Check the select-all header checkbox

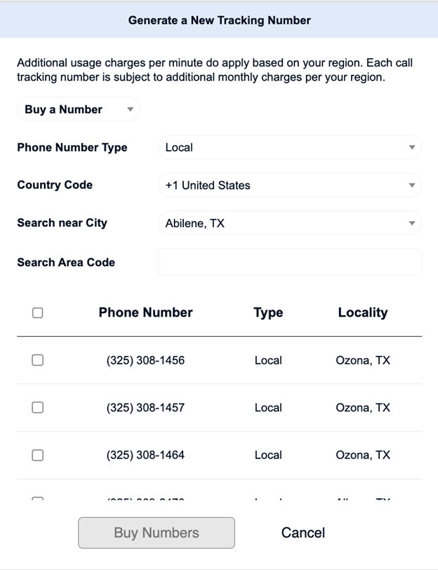point(38,313)
